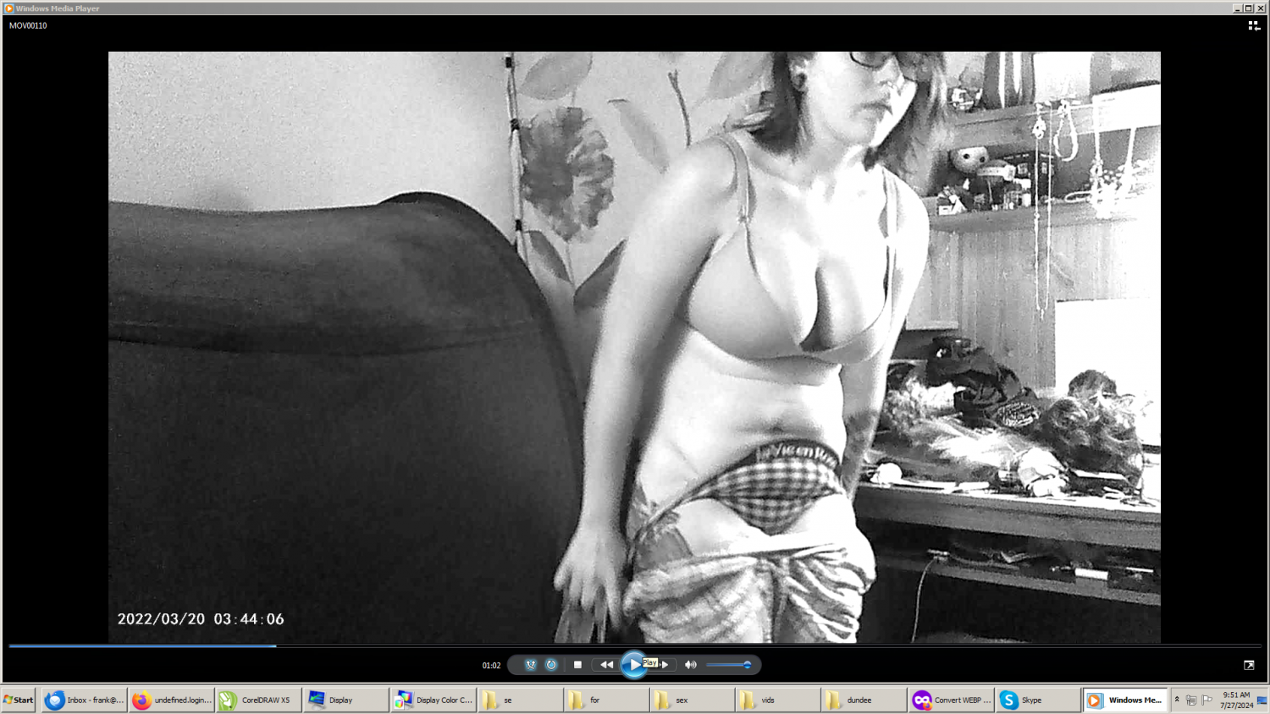View full screen using corner icon
The height and width of the screenshot is (714, 1270).
pyautogui.click(x=1249, y=666)
